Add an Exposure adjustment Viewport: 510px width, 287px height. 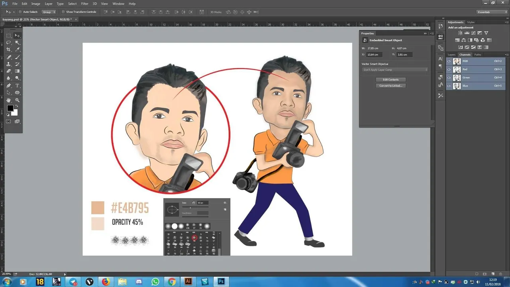click(480, 33)
